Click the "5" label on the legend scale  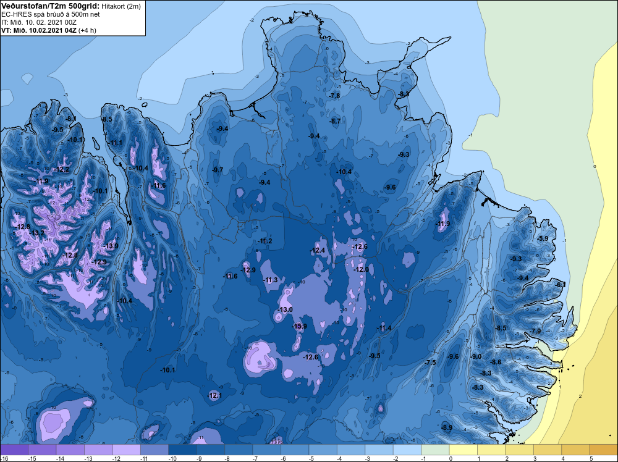(591, 459)
